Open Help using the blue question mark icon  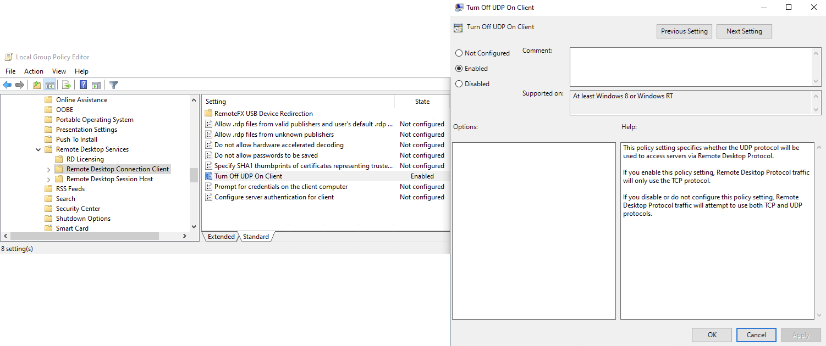82,85
